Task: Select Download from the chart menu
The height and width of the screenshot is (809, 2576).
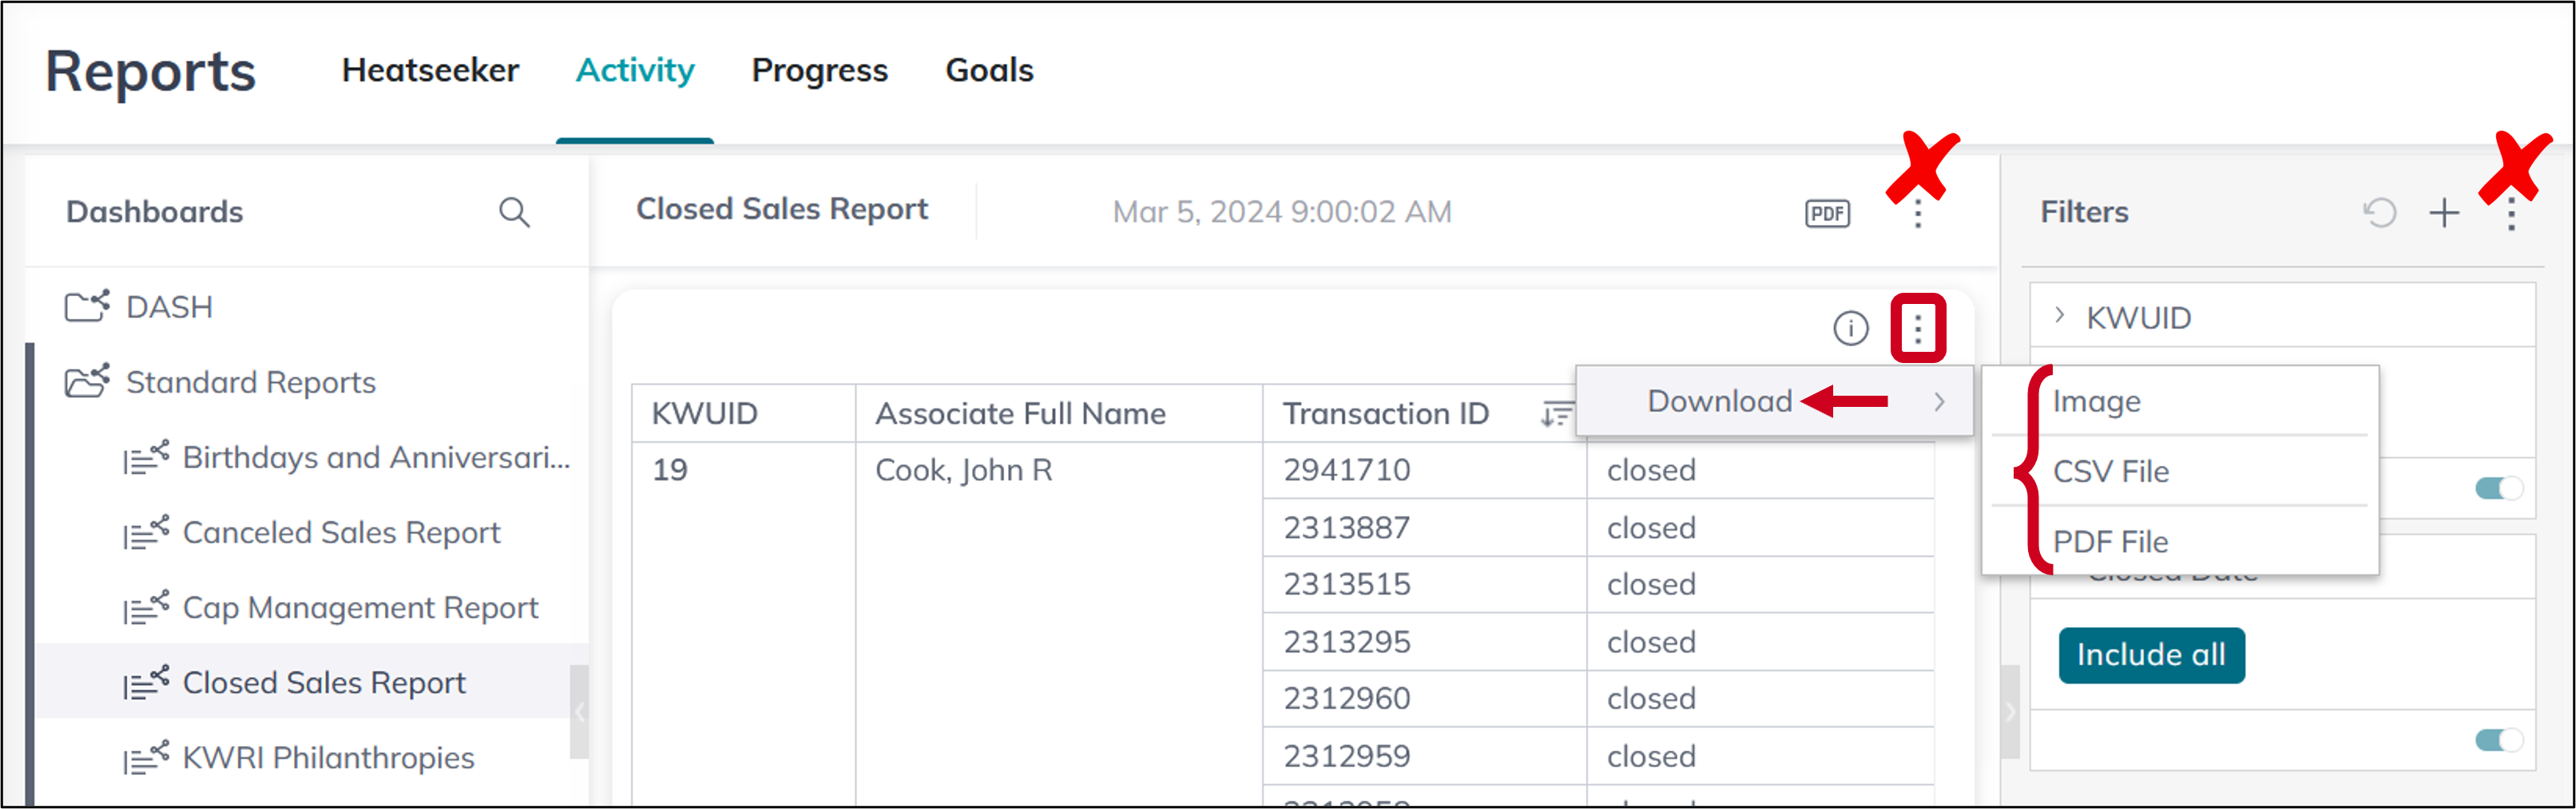Action: pos(1718,401)
